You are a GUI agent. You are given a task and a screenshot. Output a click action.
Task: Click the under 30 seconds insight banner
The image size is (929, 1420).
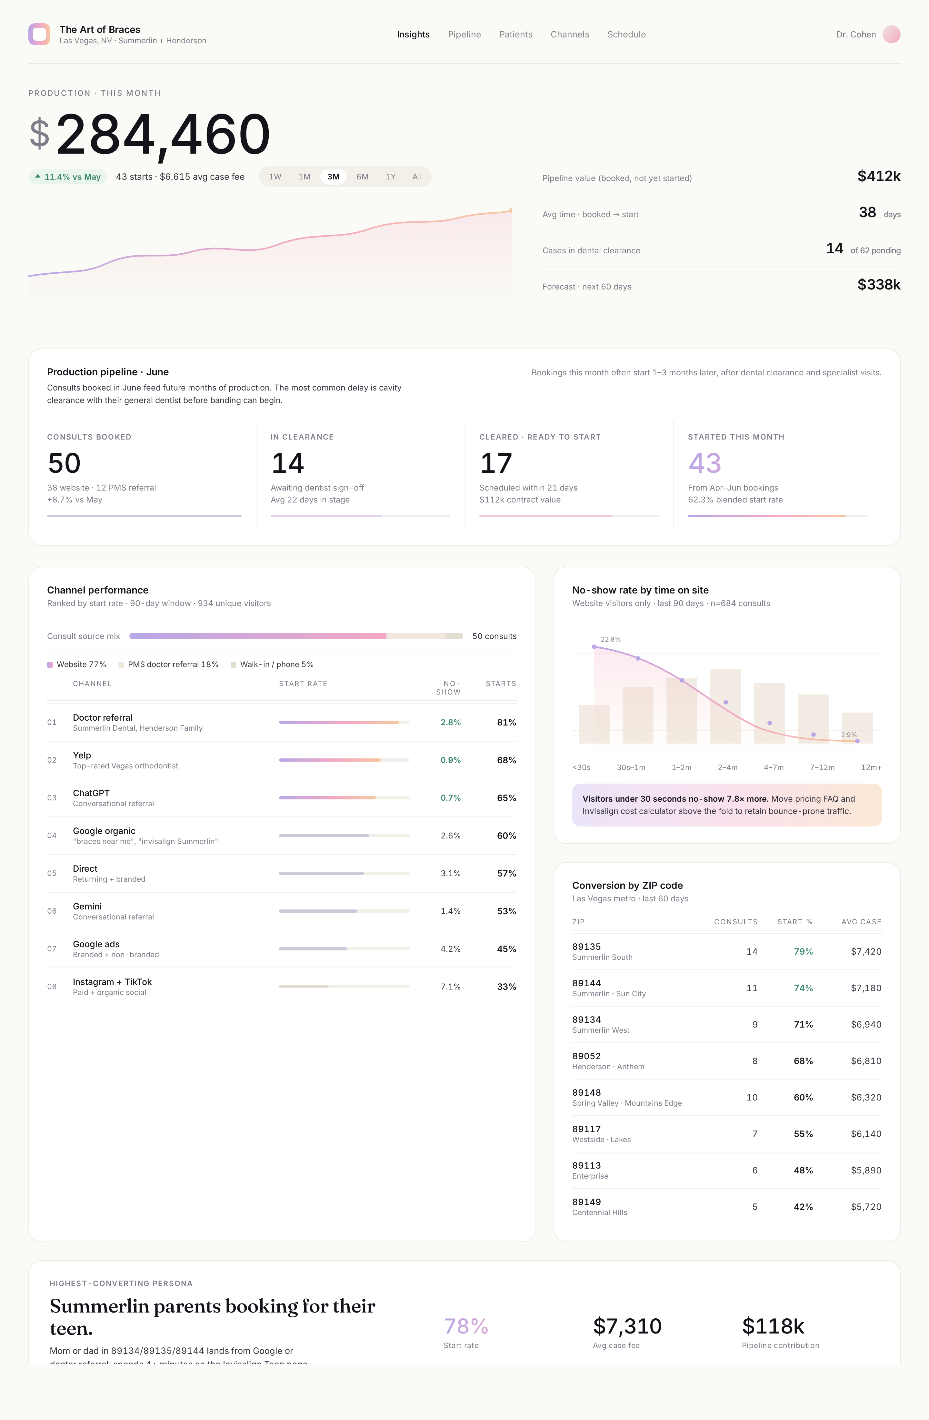(x=727, y=805)
